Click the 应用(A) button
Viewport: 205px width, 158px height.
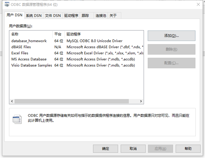click(x=160, y=149)
